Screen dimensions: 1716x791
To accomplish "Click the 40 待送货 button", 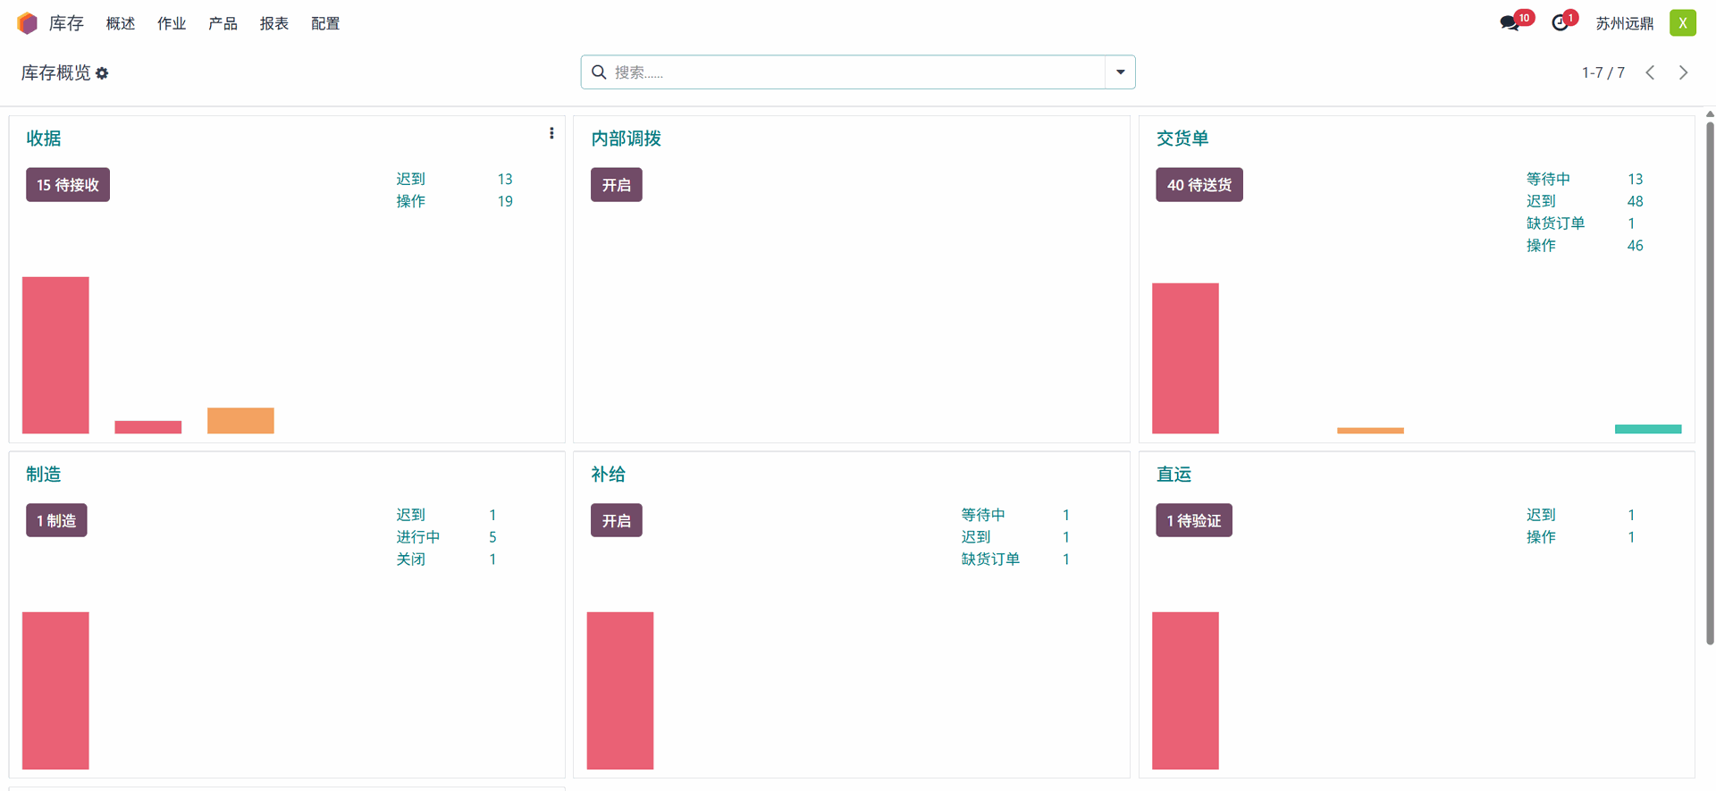I will coord(1199,185).
